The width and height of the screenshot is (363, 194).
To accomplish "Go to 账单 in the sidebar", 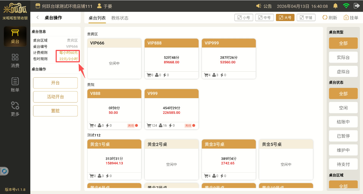I will 15,85.
